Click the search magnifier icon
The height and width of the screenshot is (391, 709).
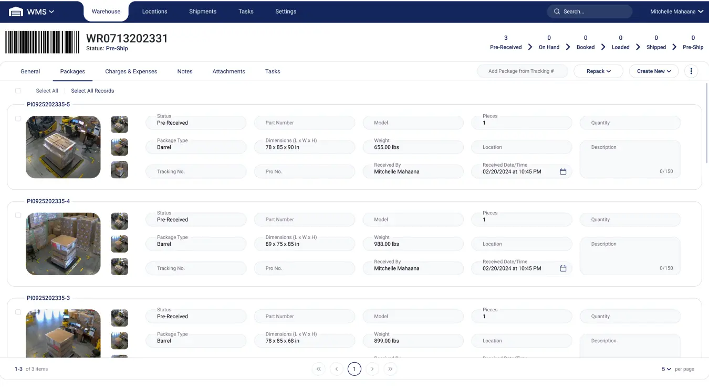[557, 12]
